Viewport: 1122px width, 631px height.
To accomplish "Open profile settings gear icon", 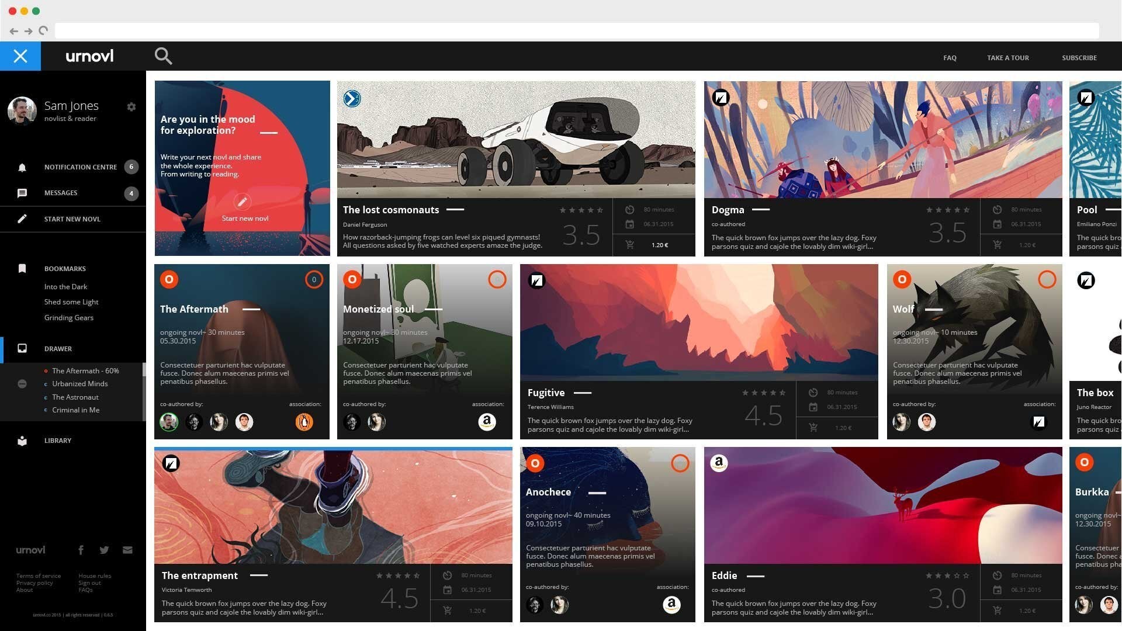I will (x=131, y=107).
